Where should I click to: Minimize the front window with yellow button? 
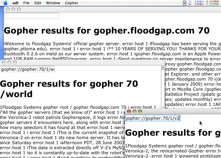tap(135, 112)
